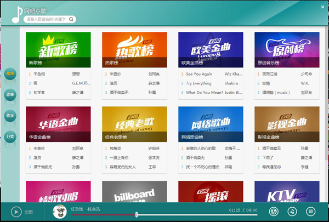Viewport: 329px width, 222px height.
Task: Click the song name search field
Action: 50,19
